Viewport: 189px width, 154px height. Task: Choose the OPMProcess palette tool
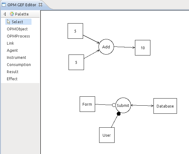point(18,36)
